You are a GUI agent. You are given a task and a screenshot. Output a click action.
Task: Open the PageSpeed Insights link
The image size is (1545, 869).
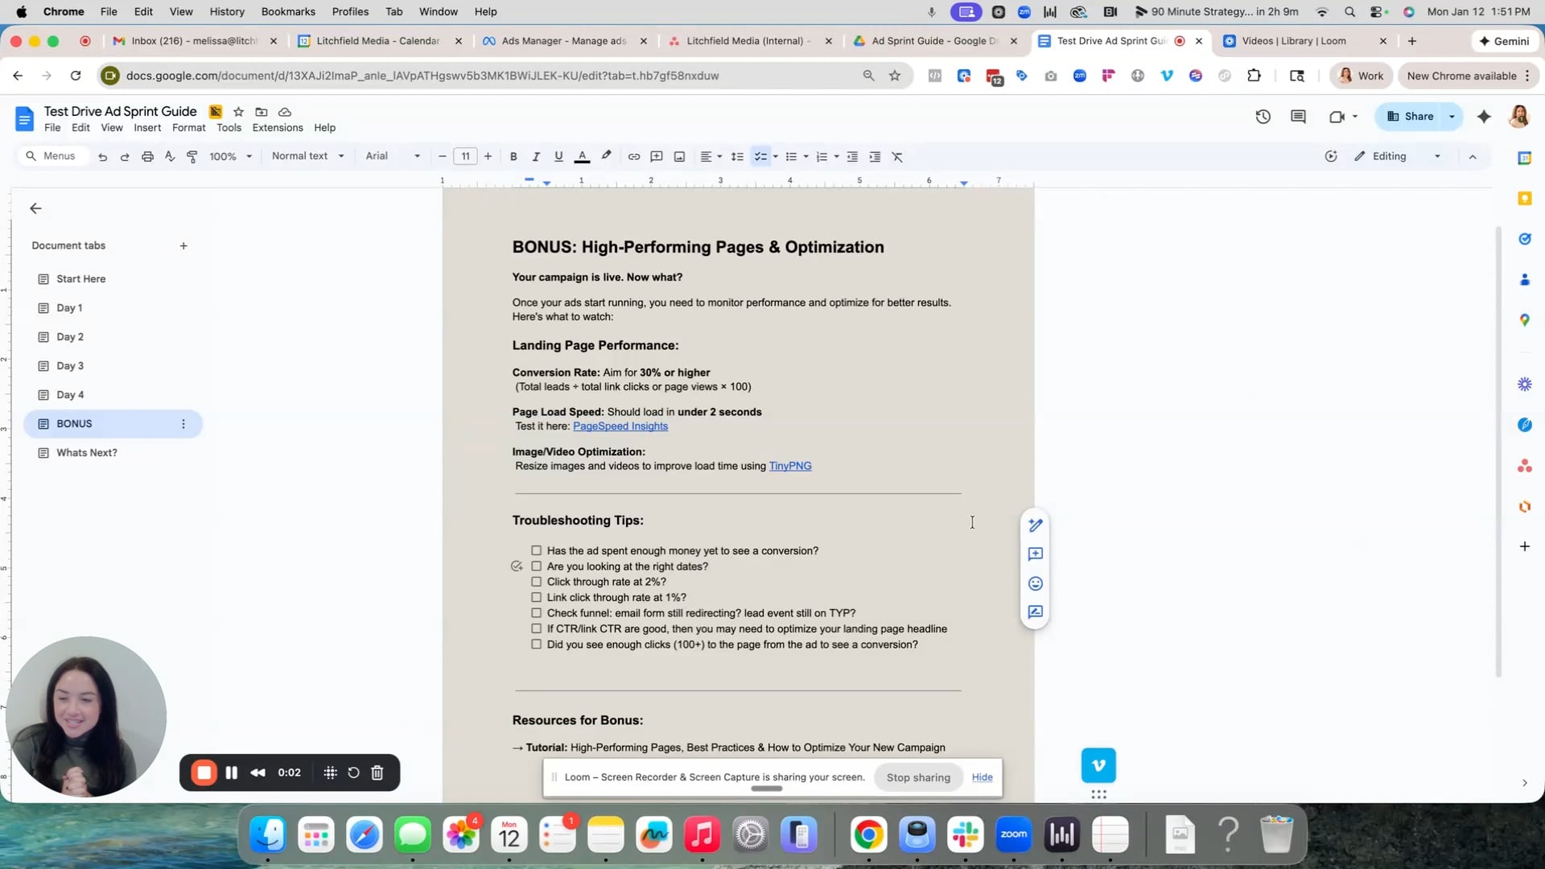coord(620,426)
